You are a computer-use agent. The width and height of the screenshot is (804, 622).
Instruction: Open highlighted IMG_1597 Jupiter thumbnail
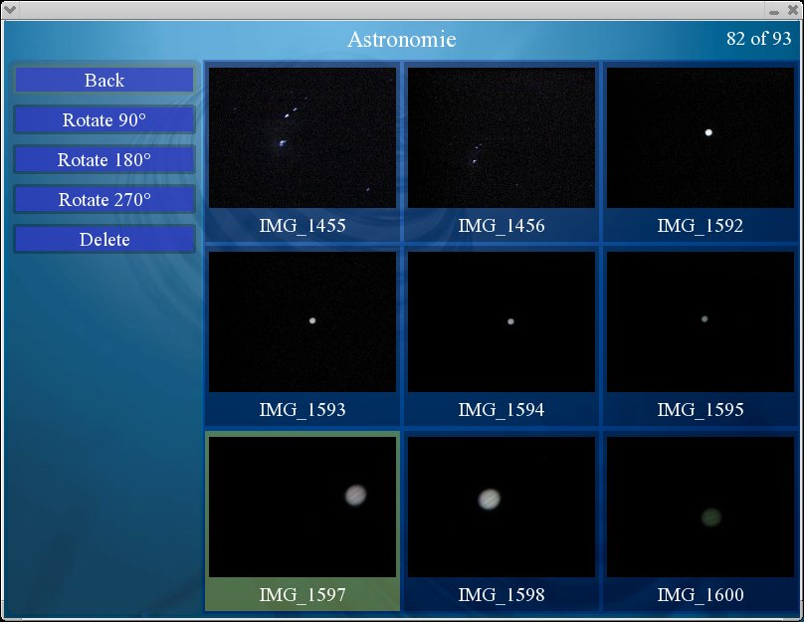[302, 507]
